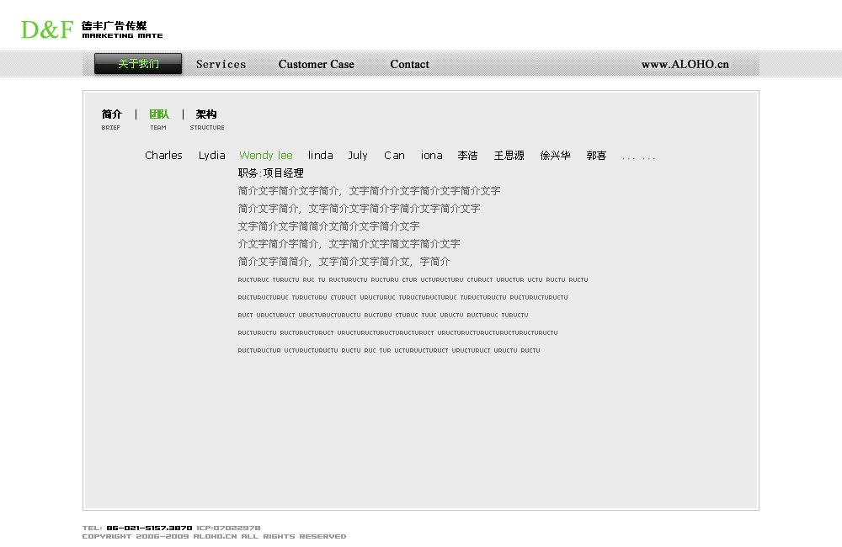Visit www.ALOHO.cn link
842x547 pixels.
(685, 65)
